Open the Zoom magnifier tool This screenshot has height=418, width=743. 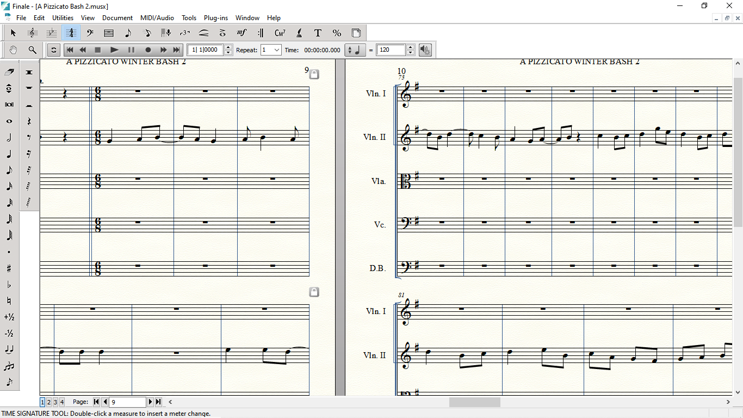pyautogui.click(x=33, y=50)
